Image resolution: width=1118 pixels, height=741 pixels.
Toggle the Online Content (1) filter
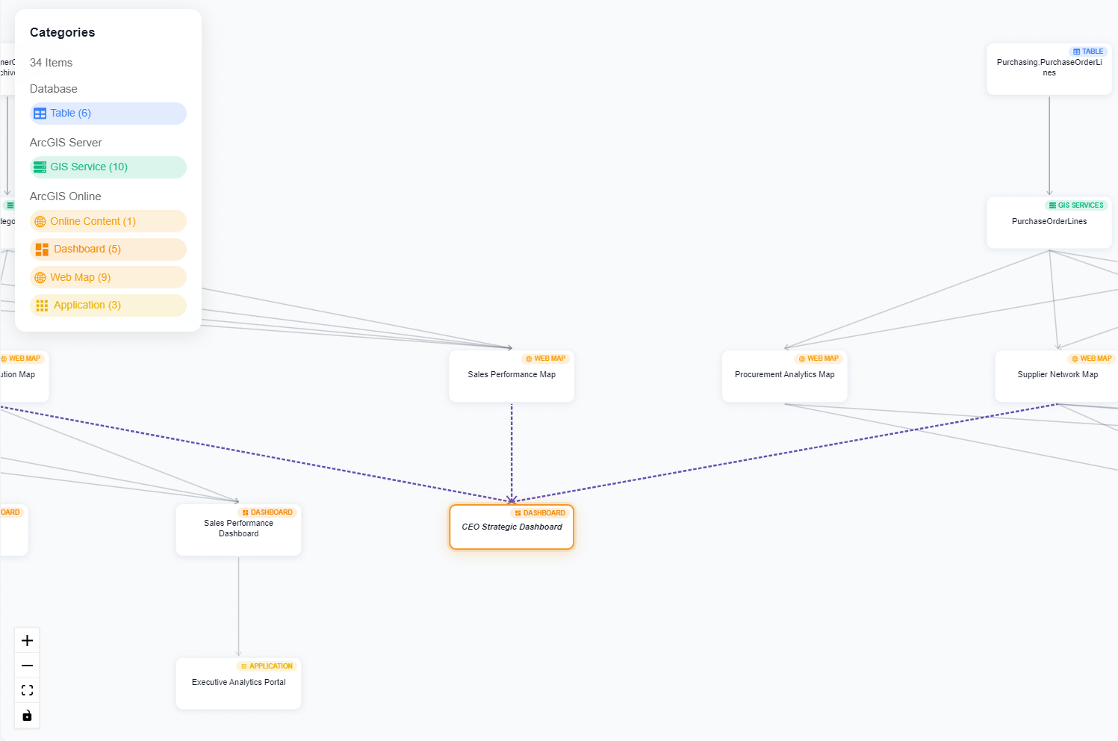coord(108,221)
